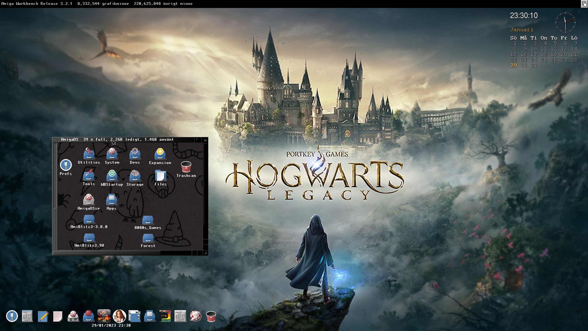Screen dimensions: 588x331
Task: Launch Prefs from the bottom dock
Action: tap(12, 316)
